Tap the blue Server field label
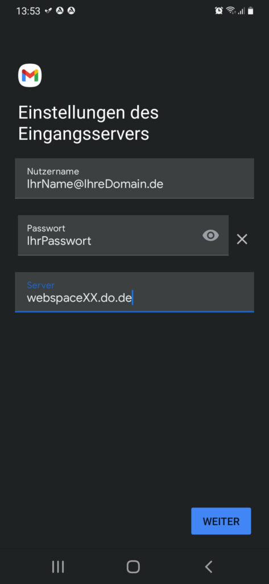Viewport: 269px width, 584px height. 41,285
